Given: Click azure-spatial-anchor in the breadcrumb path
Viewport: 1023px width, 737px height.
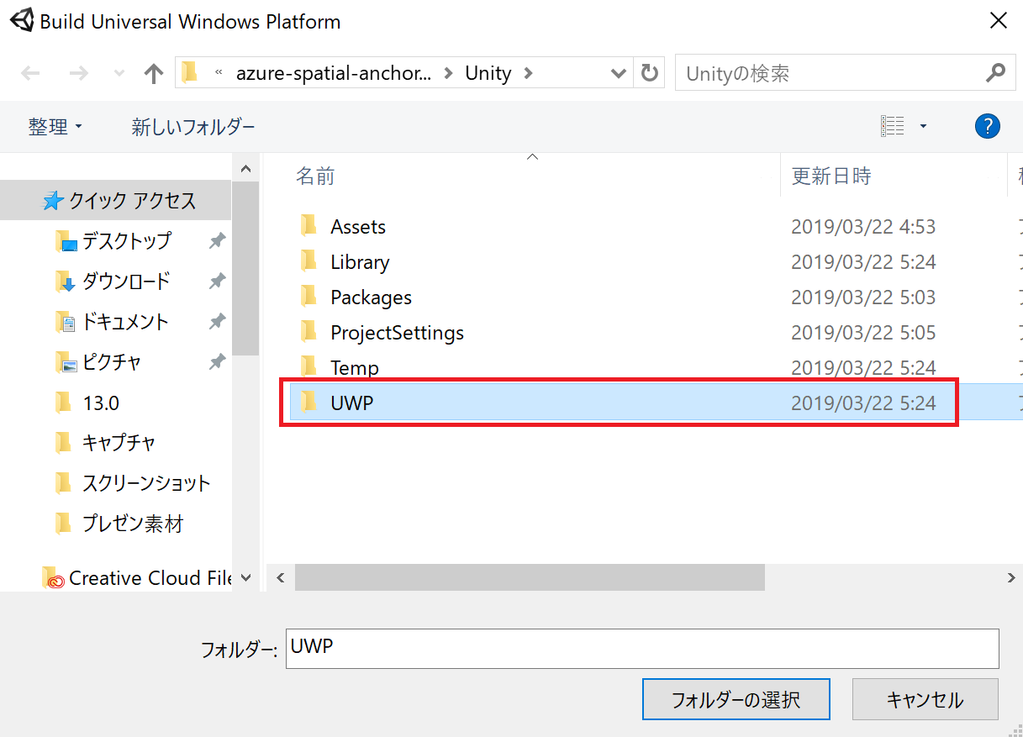Looking at the screenshot, I should click(335, 73).
